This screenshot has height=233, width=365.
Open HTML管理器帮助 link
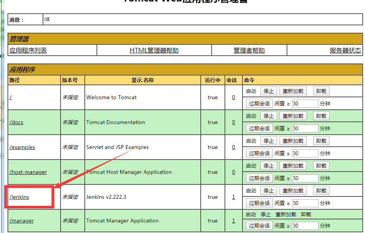pyautogui.click(x=154, y=50)
